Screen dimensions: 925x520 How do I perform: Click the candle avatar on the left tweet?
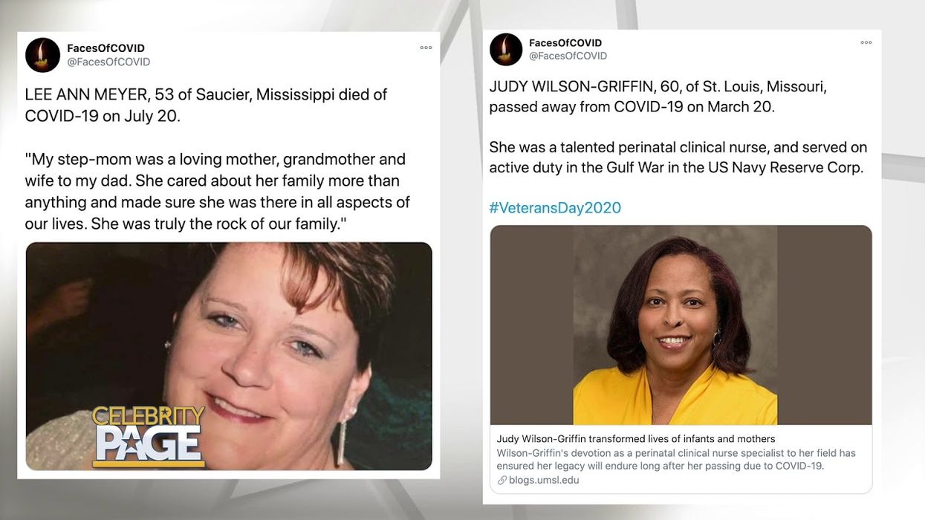coord(42,55)
